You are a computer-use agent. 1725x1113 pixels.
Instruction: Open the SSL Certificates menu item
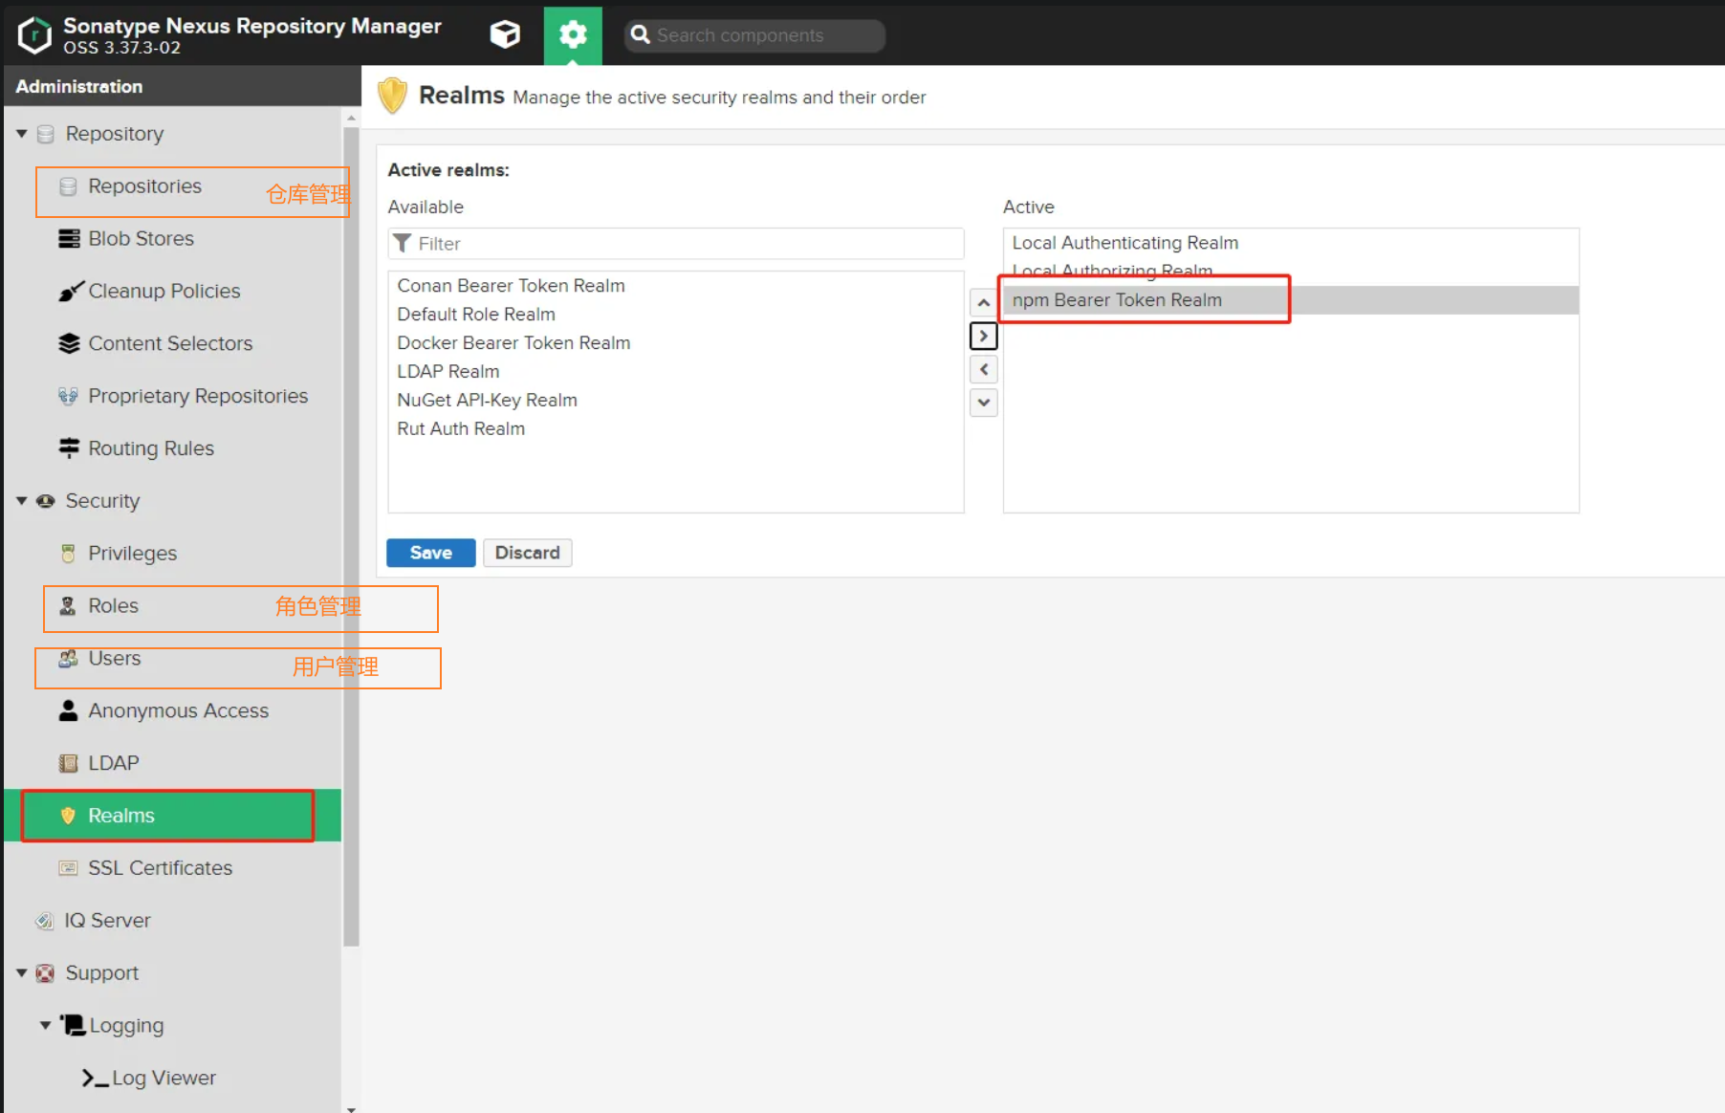pyautogui.click(x=160, y=868)
